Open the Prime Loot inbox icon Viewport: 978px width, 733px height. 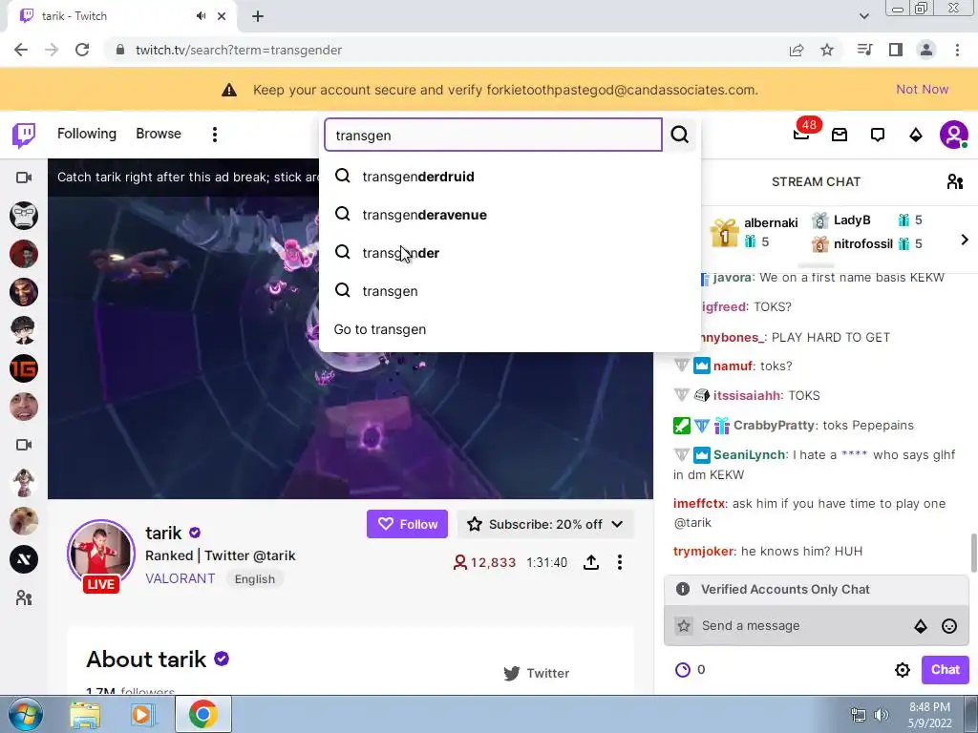click(x=840, y=135)
